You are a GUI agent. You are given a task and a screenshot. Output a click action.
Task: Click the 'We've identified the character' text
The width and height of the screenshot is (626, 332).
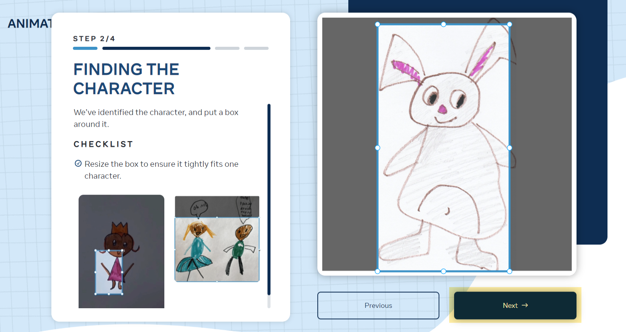tap(156, 118)
